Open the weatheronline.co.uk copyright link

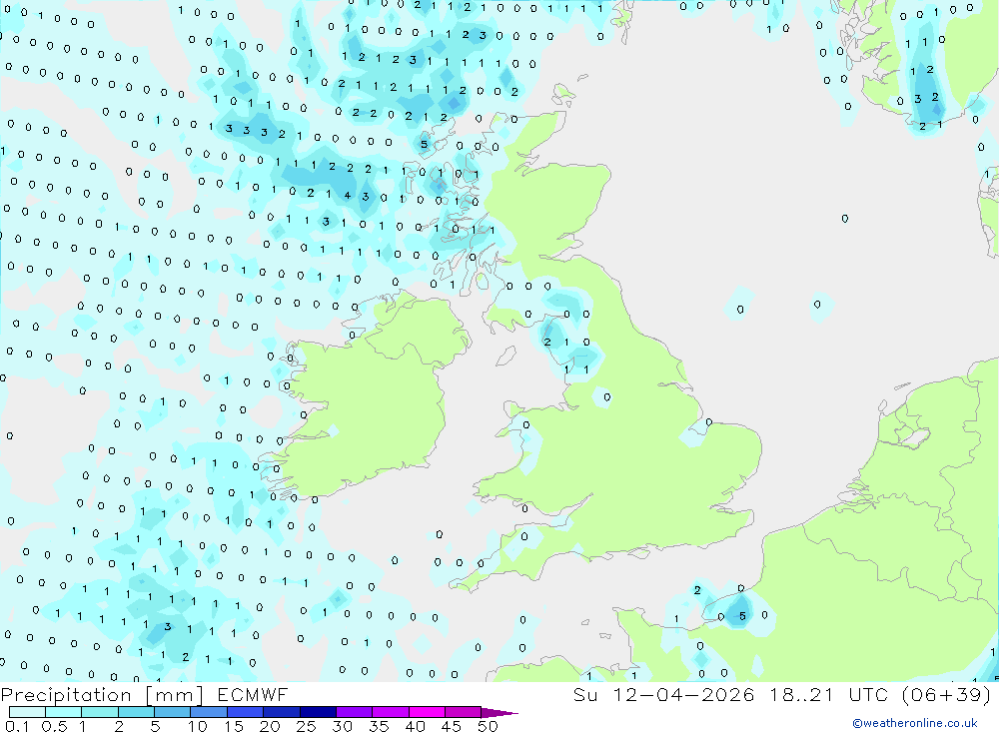(915, 723)
